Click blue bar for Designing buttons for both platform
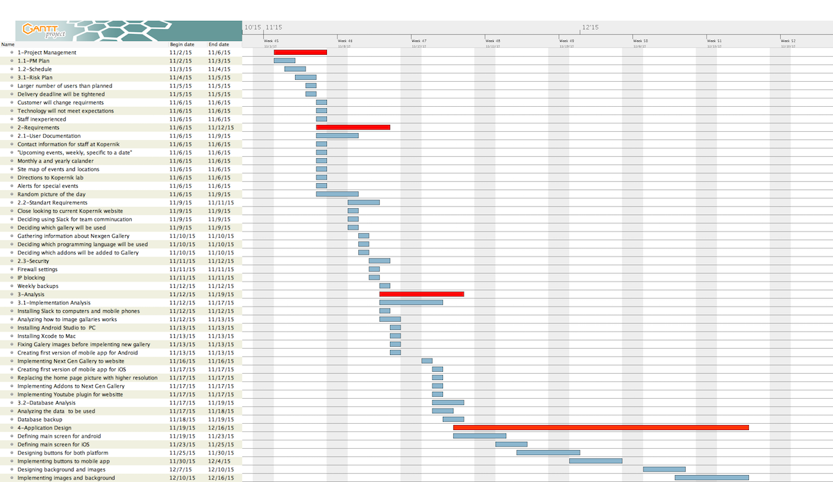This screenshot has height=482, width=833. tap(548, 452)
